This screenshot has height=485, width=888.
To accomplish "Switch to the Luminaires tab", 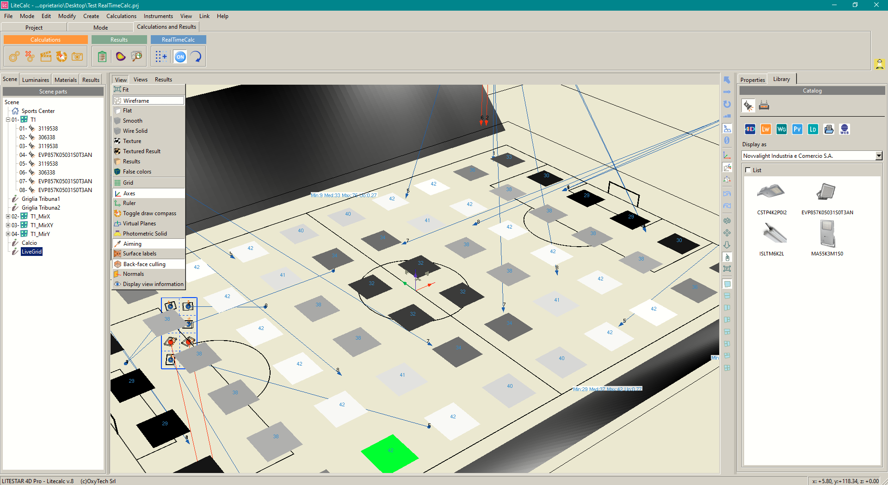I will 36,80.
